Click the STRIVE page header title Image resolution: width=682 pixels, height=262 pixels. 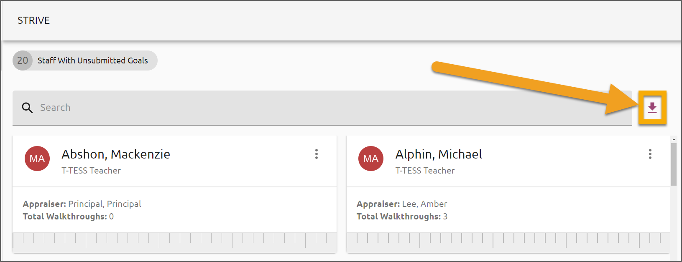point(33,20)
